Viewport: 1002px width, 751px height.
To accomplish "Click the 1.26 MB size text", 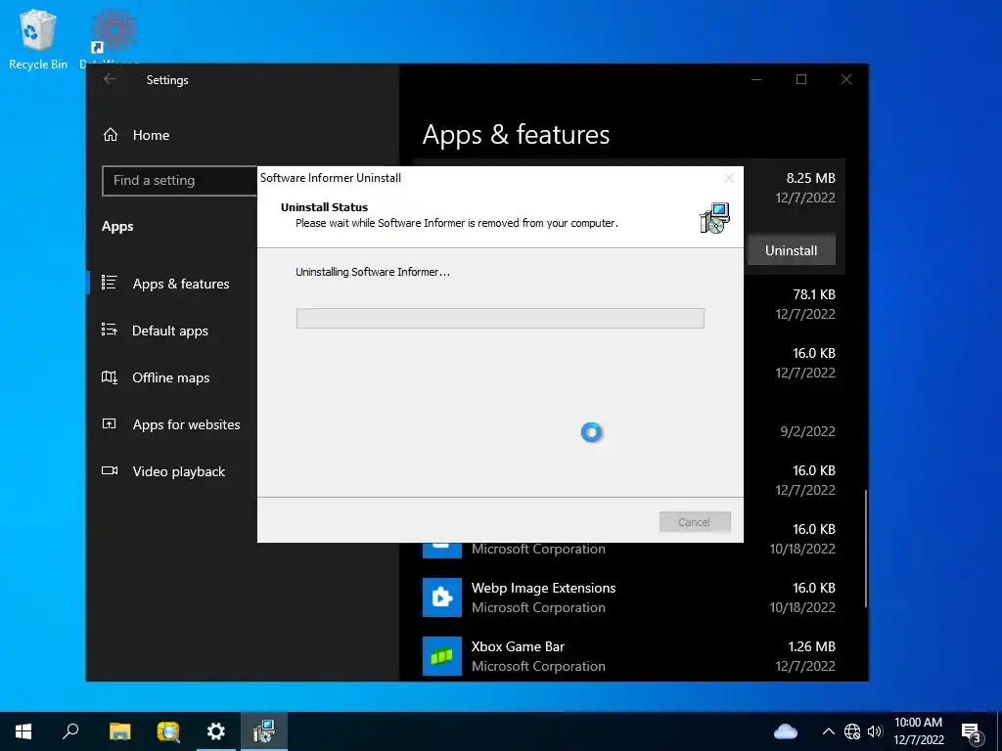I will [x=811, y=646].
